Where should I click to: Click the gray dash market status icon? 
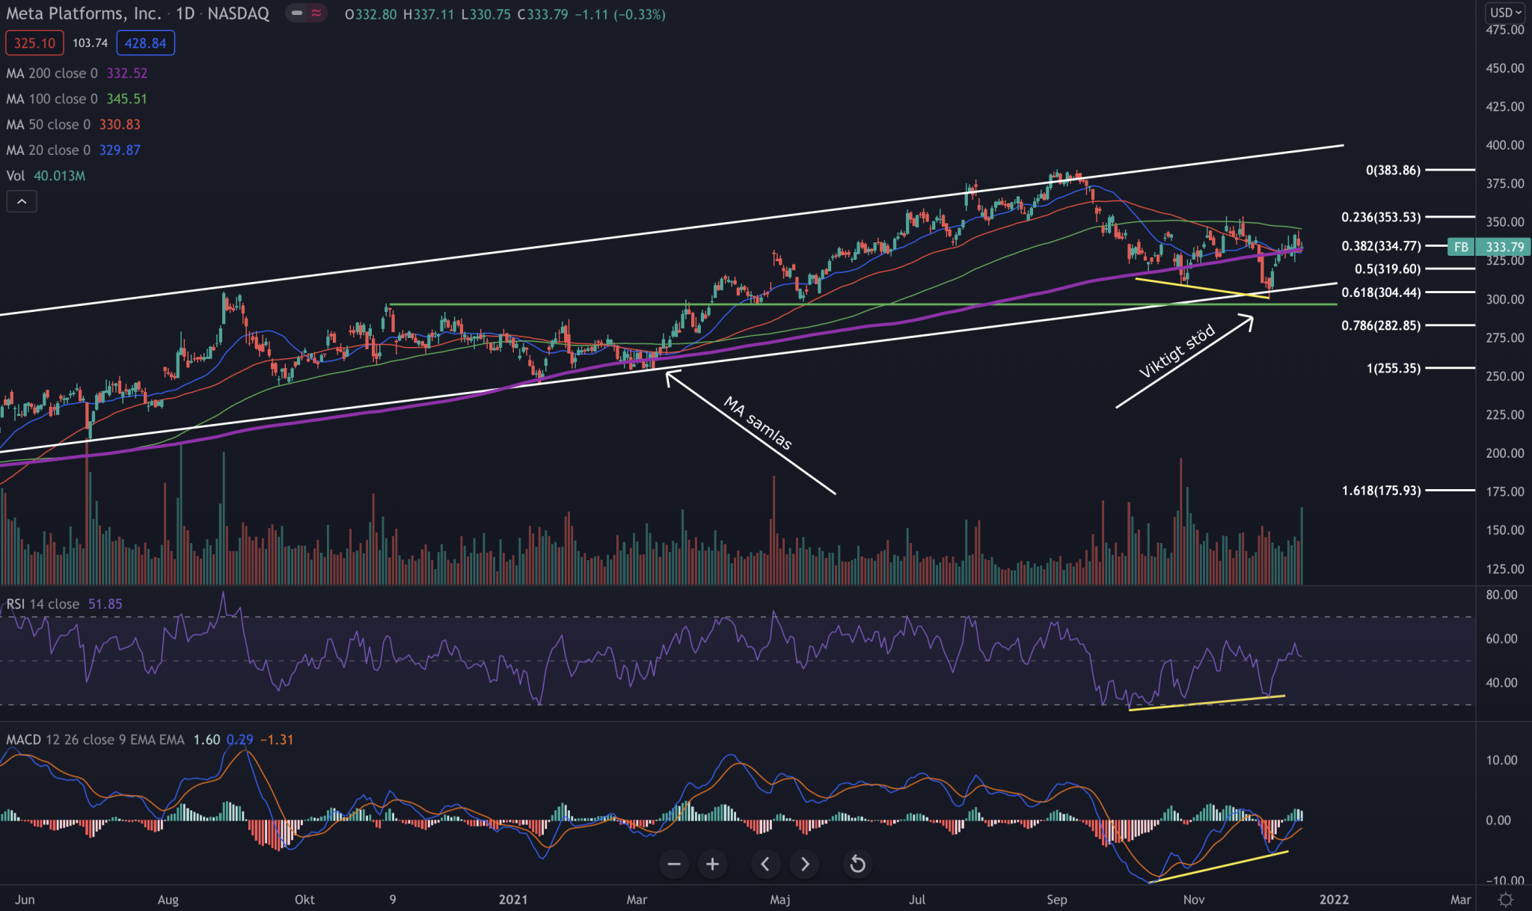pos(297,13)
